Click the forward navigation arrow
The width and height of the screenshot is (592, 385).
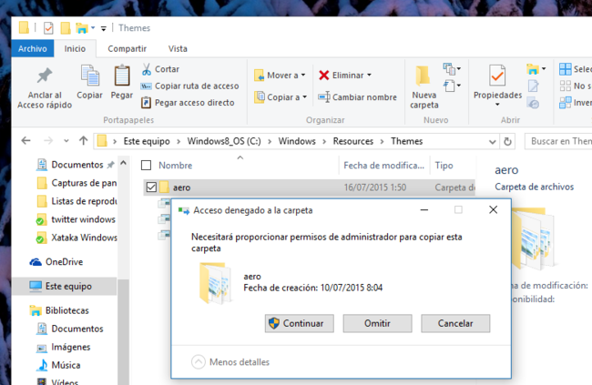tap(48, 141)
